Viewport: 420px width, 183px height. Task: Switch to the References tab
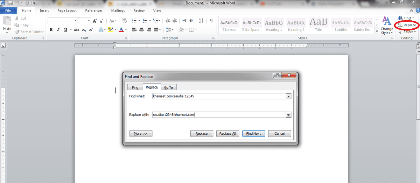tap(94, 10)
